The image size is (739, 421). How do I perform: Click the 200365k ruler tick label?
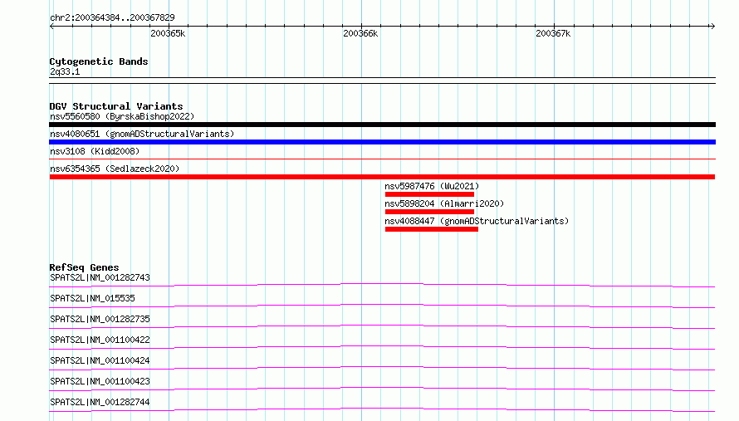tap(168, 33)
